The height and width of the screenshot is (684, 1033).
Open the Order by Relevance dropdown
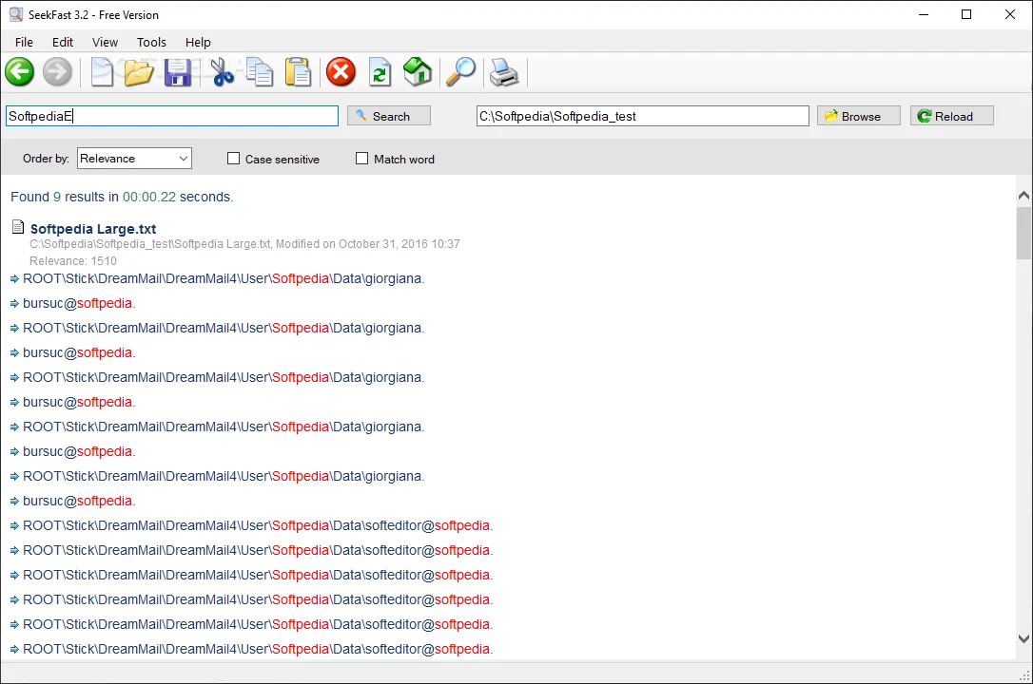click(x=134, y=159)
